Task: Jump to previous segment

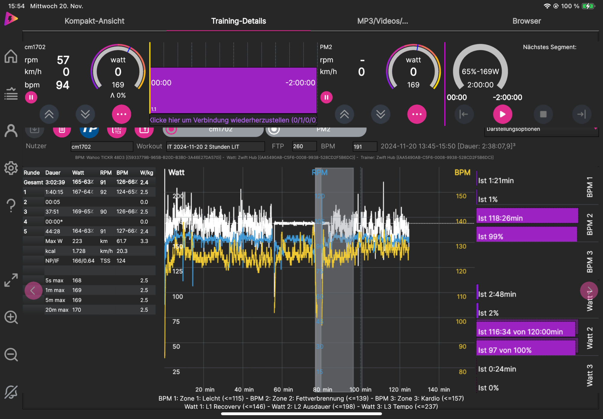Action: pos(464,114)
